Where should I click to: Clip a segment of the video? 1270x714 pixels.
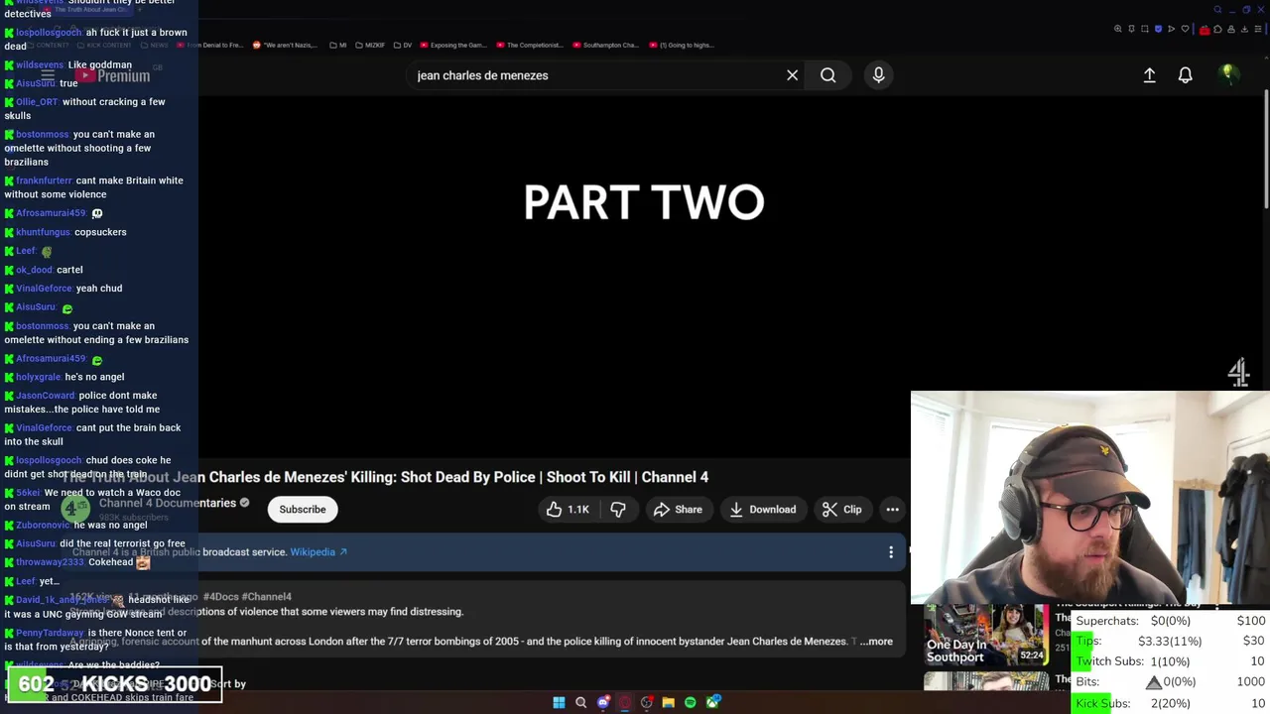[x=841, y=509]
